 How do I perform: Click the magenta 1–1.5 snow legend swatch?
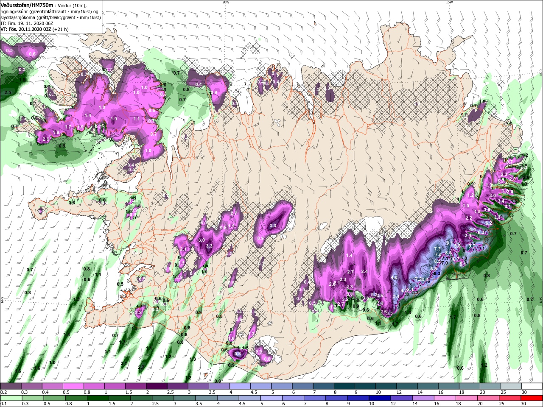click(x=115, y=386)
